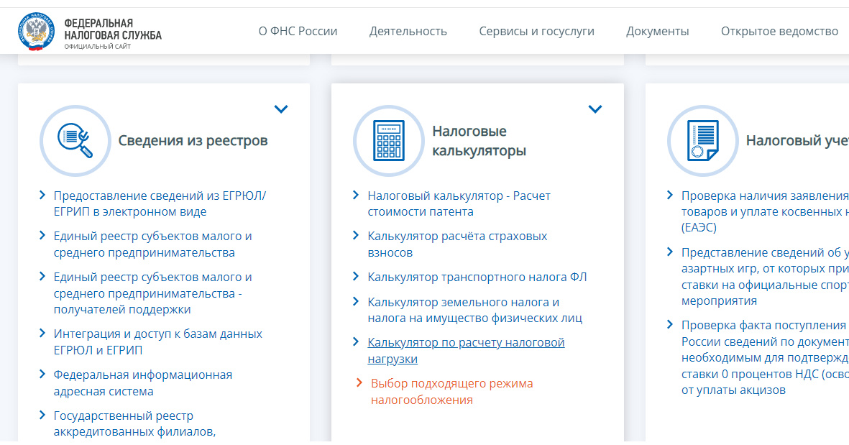Image resolution: width=849 pixels, height=445 pixels.
Task: Click the magnifier icon beside Сведения из реестров
Action: tap(75, 141)
